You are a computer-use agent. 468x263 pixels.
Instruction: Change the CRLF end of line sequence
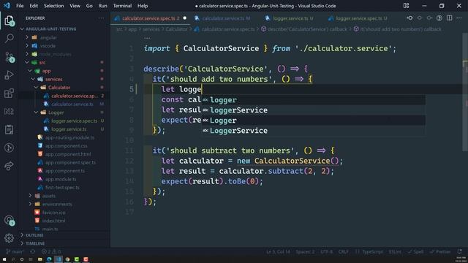point(343,251)
